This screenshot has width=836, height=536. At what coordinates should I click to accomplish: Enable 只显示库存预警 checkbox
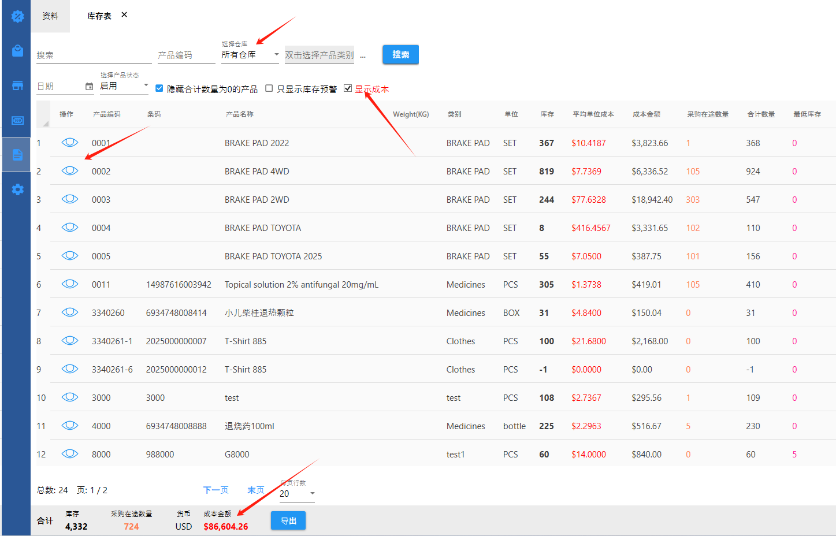pyautogui.click(x=269, y=88)
